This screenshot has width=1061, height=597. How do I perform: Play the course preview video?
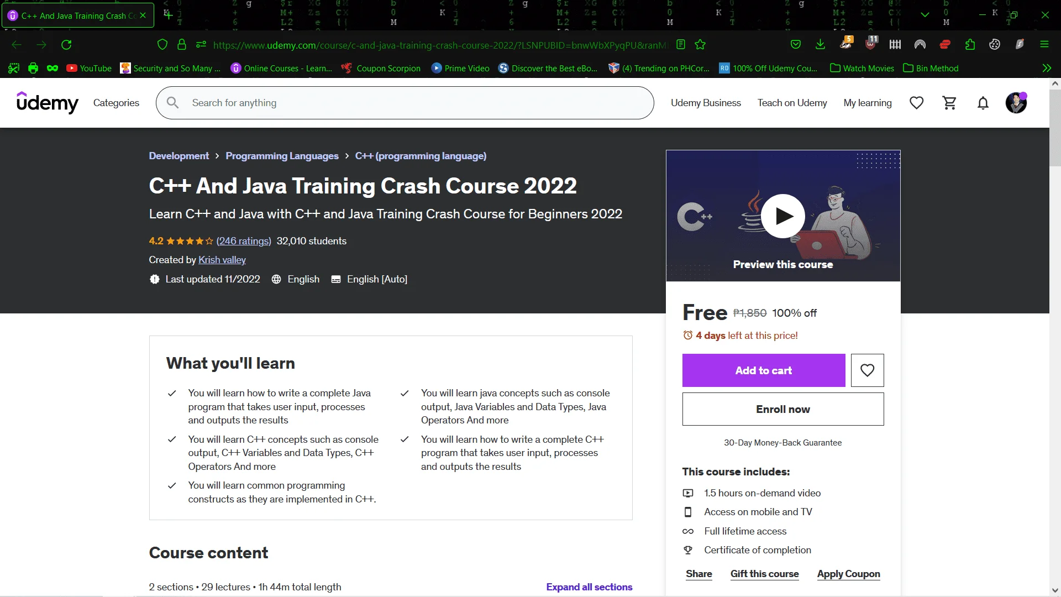[x=783, y=216]
